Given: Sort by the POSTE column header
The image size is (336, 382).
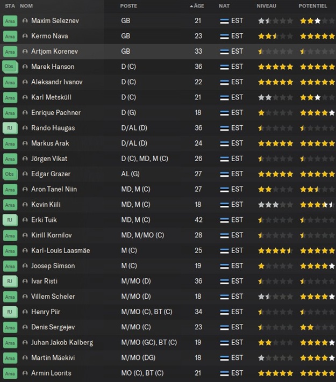Looking at the screenshot, I should [x=128, y=6].
